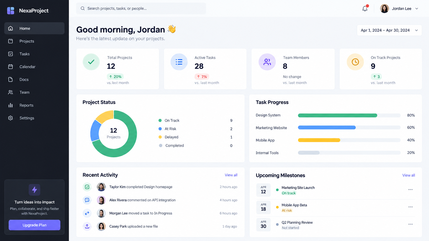Open Team in the sidebar
Viewport: 429px width, 241px height.
pyautogui.click(x=34, y=93)
